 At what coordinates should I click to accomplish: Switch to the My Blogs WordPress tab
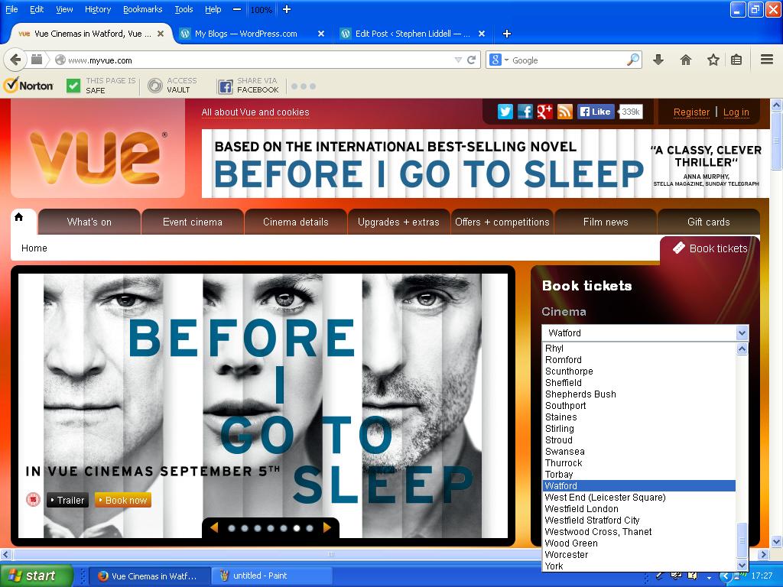point(245,34)
